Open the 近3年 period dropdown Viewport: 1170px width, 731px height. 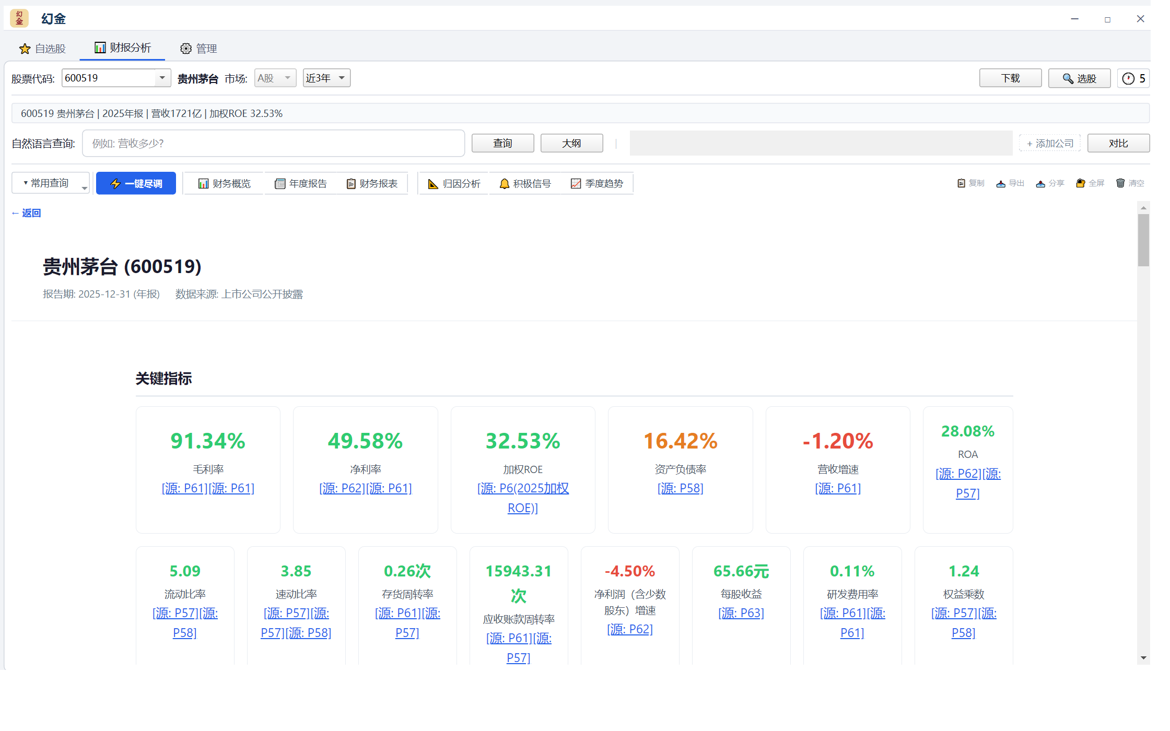point(326,78)
